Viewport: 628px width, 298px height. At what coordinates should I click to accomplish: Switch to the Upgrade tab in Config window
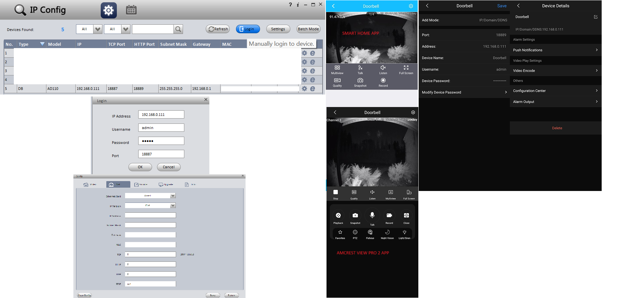tap(166, 184)
